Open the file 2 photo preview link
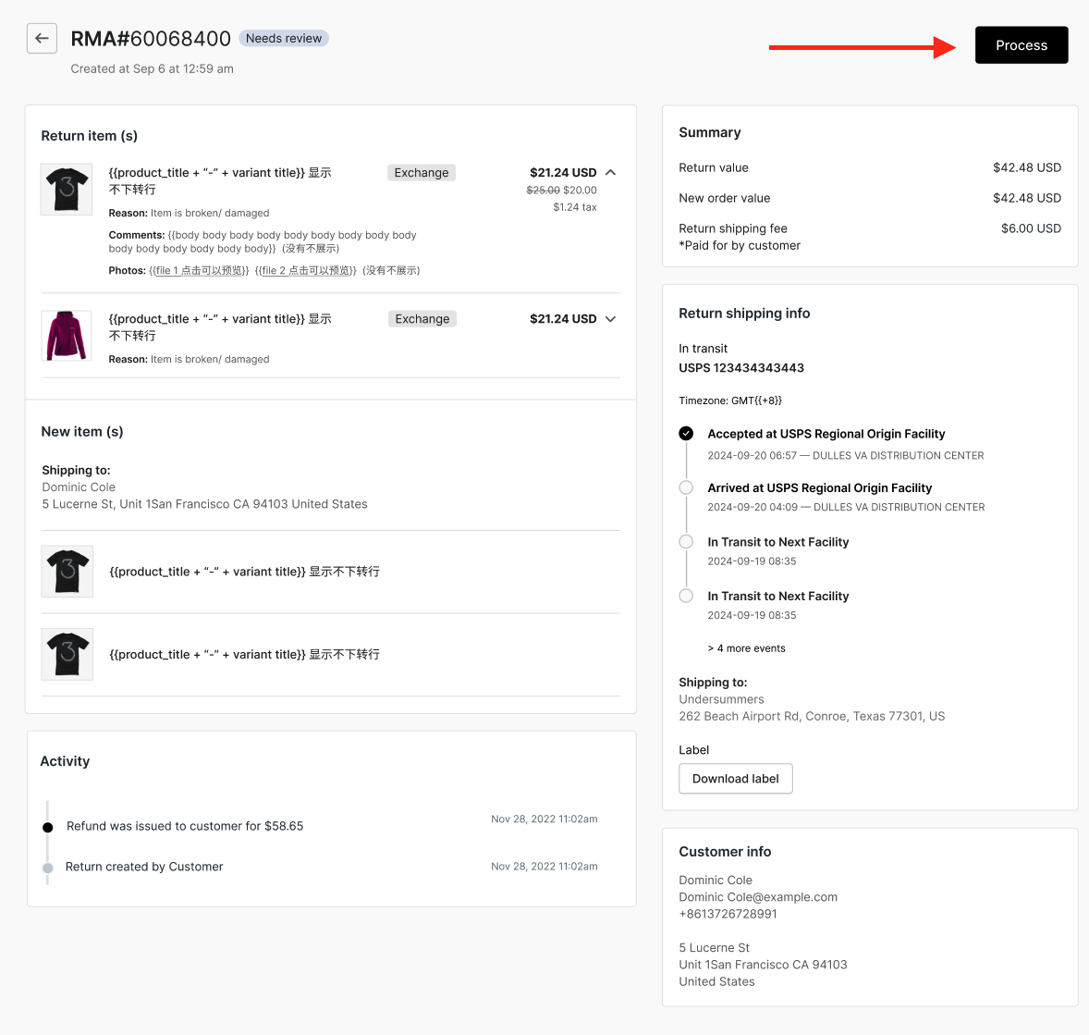 tap(305, 271)
